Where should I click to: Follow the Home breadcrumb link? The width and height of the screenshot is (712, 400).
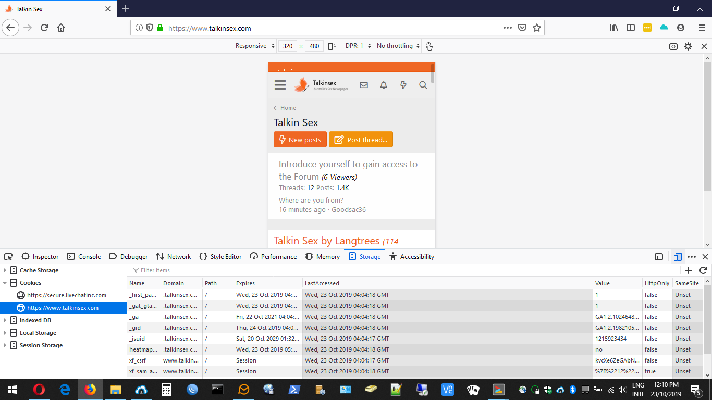coord(288,108)
